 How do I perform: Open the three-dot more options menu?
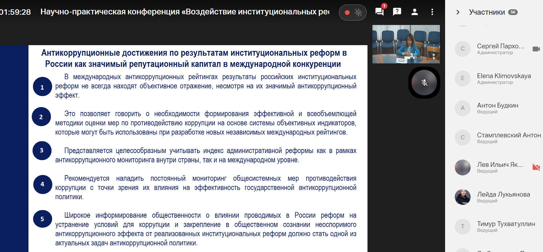(x=432, y=12)
